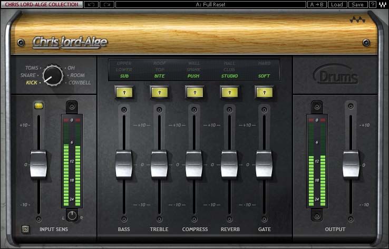Click the drum type selector knob

[x=53, y=75]
